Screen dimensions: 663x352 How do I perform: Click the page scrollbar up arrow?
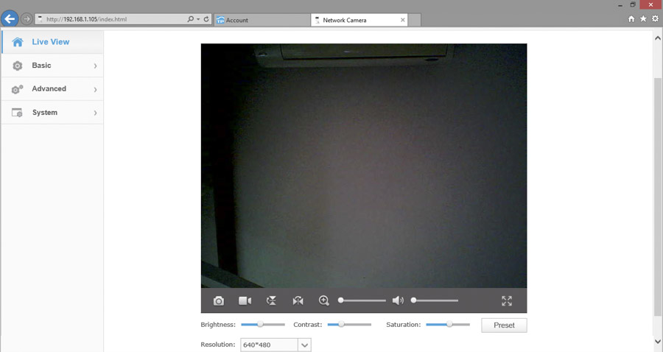[658, 38]
